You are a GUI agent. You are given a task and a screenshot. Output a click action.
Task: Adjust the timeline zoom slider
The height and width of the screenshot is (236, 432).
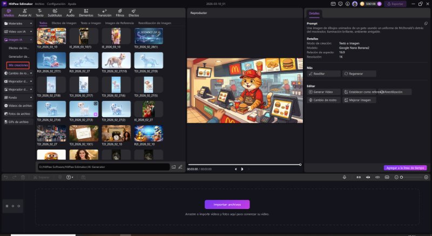[402, 177]
